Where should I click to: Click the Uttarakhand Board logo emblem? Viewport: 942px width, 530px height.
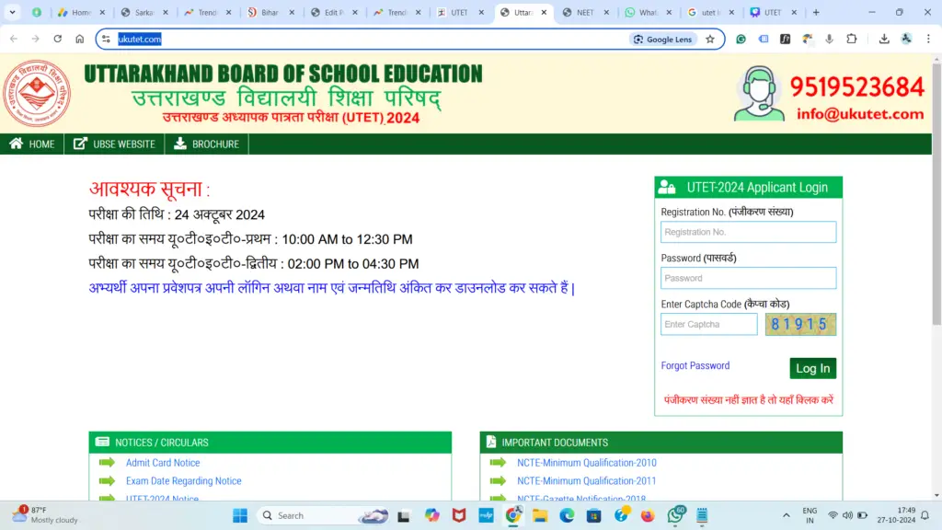coord(37,93)
